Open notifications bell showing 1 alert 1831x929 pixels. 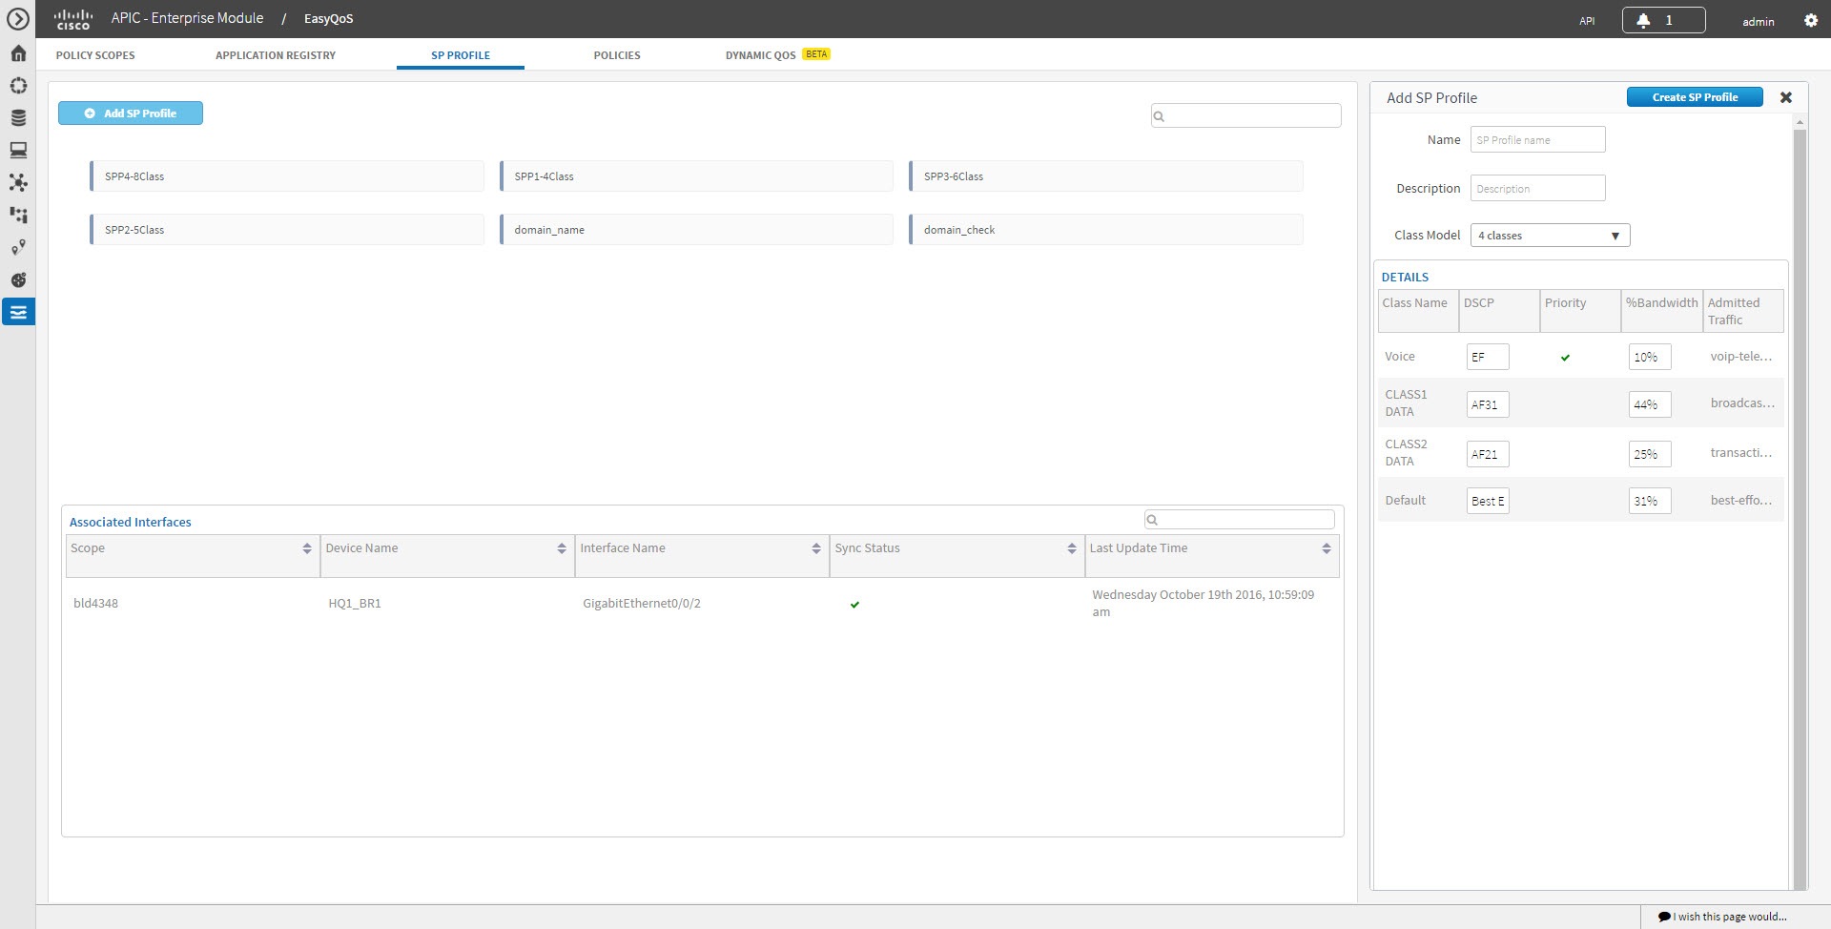tap(1663, 20)
